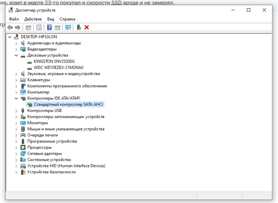The width and height of the screenshot is (278, 203).
Task: Open the Properties toolbar icon
Action: pos(39,27)
